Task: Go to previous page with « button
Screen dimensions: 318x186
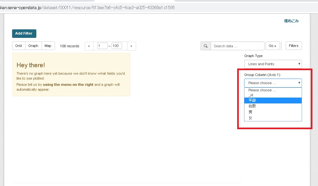Action: (89, 46)
